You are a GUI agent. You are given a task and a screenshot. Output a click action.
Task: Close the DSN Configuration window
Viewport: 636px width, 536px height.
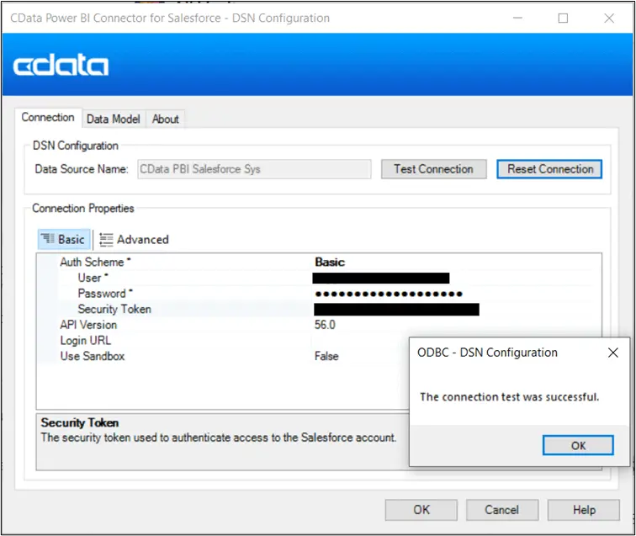tap(609, 18)
